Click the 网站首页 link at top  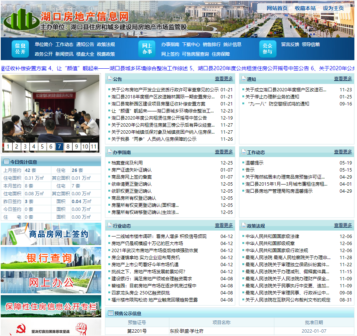tap(277, 8)
